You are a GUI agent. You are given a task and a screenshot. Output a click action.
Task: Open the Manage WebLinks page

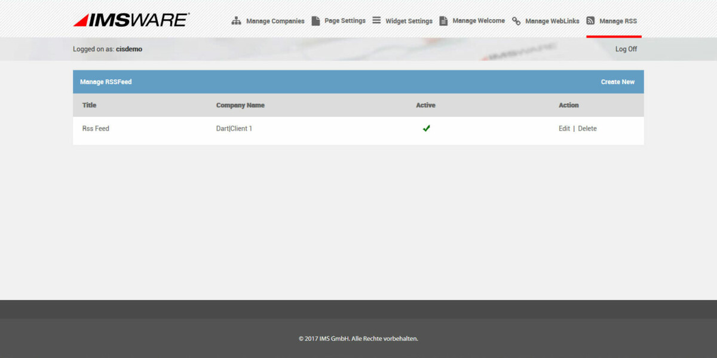coord(551,21)
